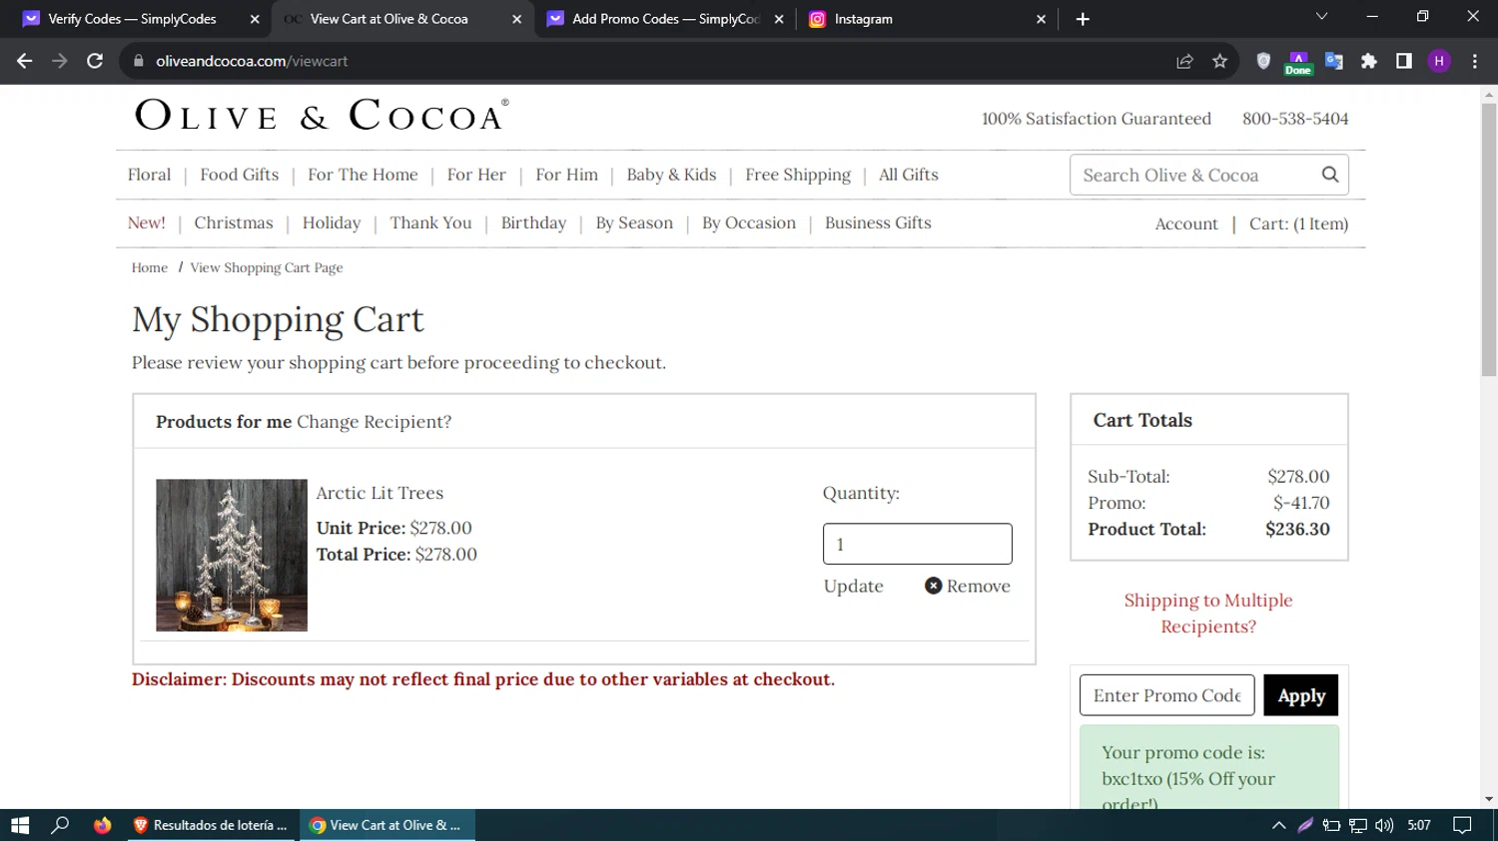Click Change Recipient? link
The height and width of the screenshot is (841, 1498).
tap(374, 422)
